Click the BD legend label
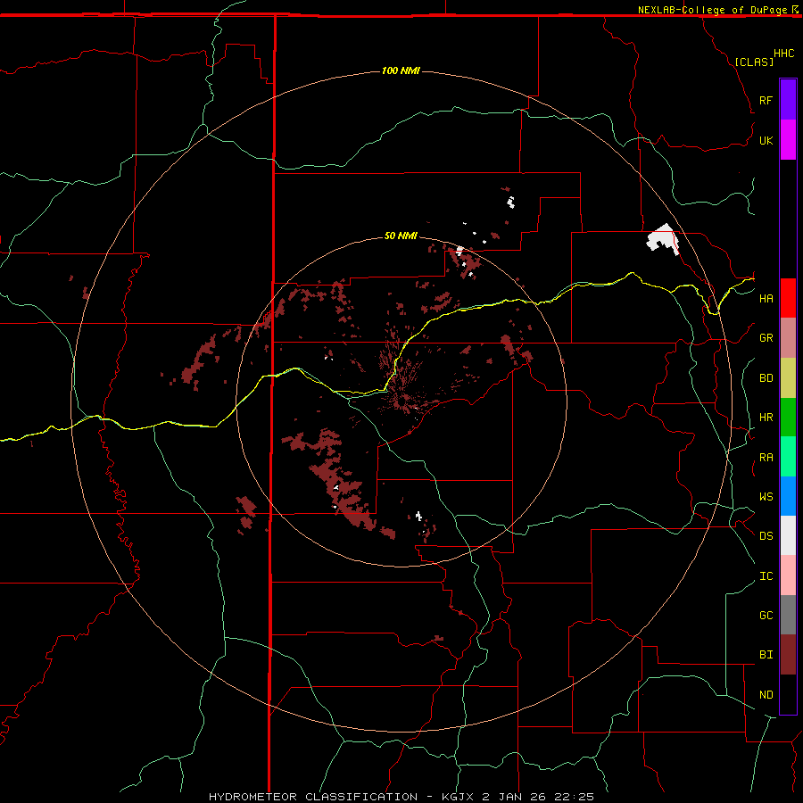803x803 pixels. tap(766, 378)
